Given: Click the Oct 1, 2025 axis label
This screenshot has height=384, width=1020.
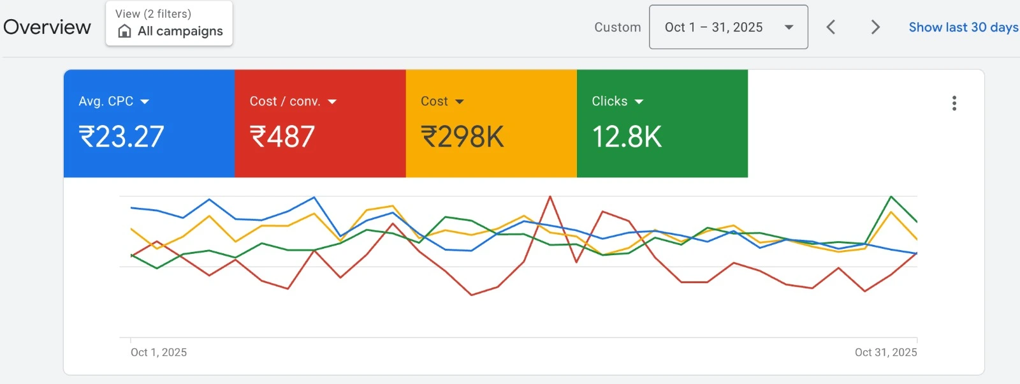Looking at the screenshot, I should 159,352.
